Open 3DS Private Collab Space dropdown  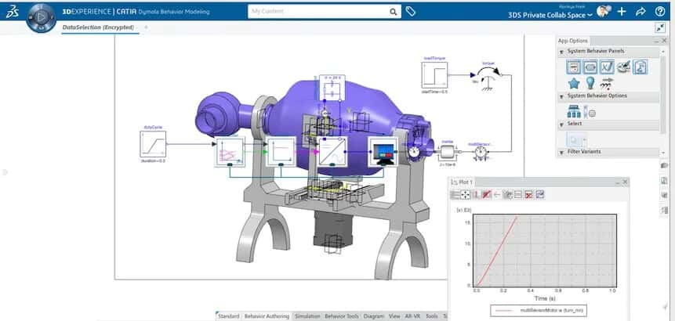[550, 15]
